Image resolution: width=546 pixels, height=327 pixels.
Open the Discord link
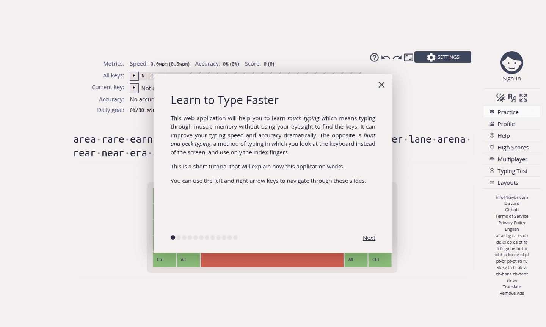pos(511,203)
